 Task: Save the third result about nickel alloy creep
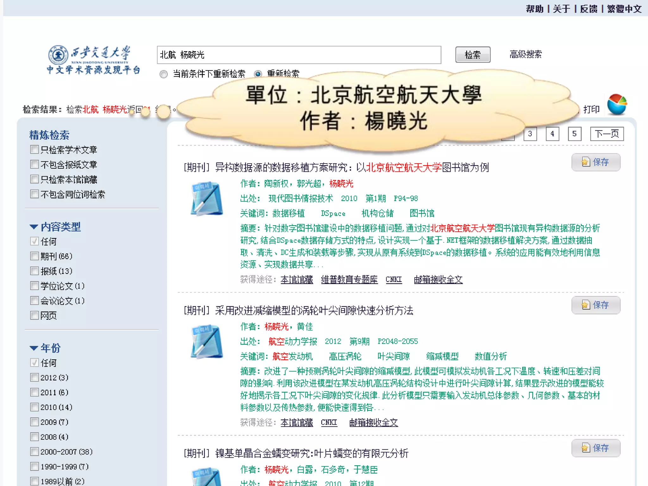595,448
